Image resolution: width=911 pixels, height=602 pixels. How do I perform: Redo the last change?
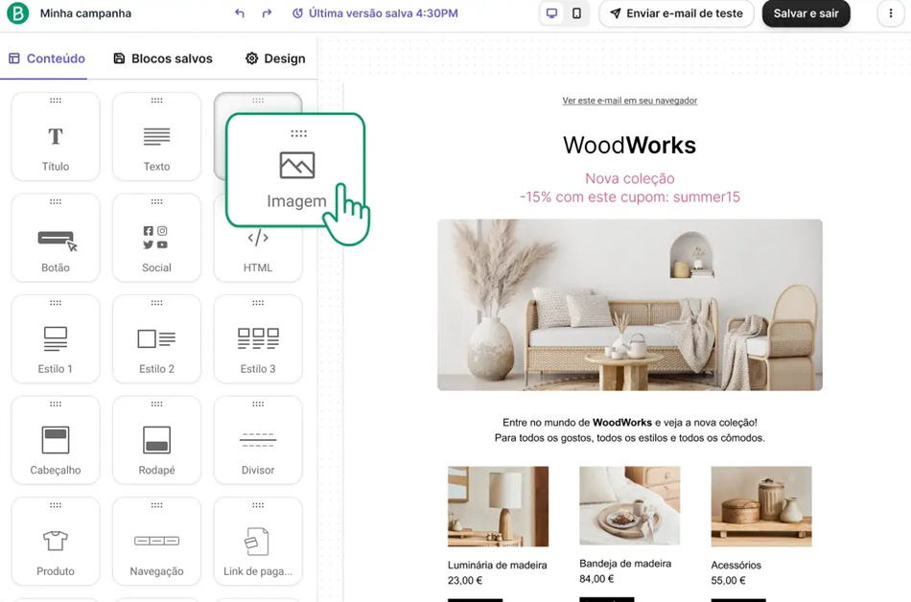(267, 13)
